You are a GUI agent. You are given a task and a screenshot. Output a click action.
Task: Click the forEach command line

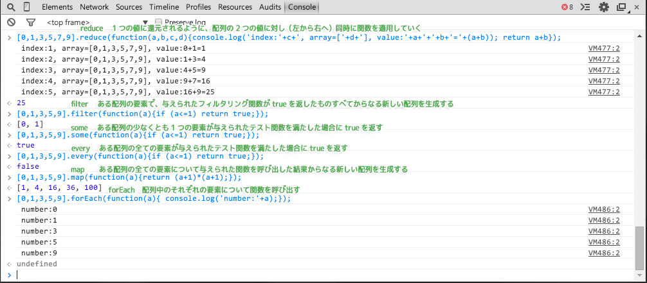click(154, 199)
